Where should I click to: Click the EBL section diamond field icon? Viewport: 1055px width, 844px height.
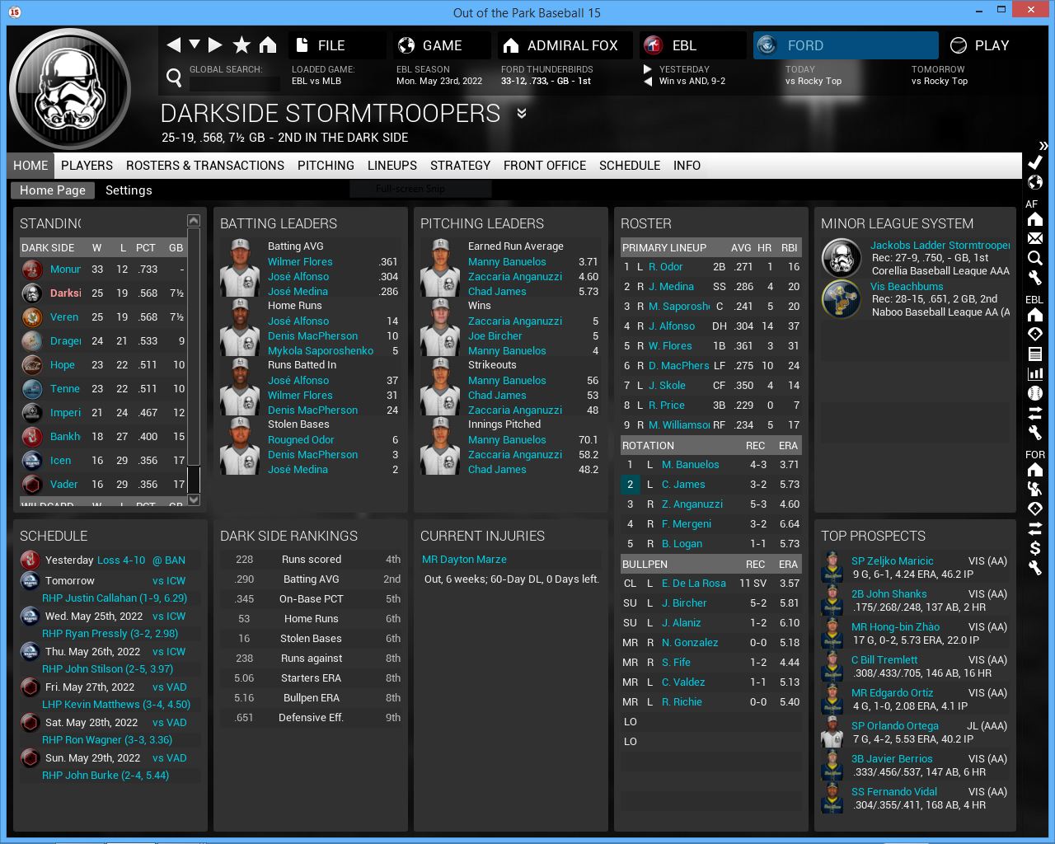click(x=1035, y=334)
